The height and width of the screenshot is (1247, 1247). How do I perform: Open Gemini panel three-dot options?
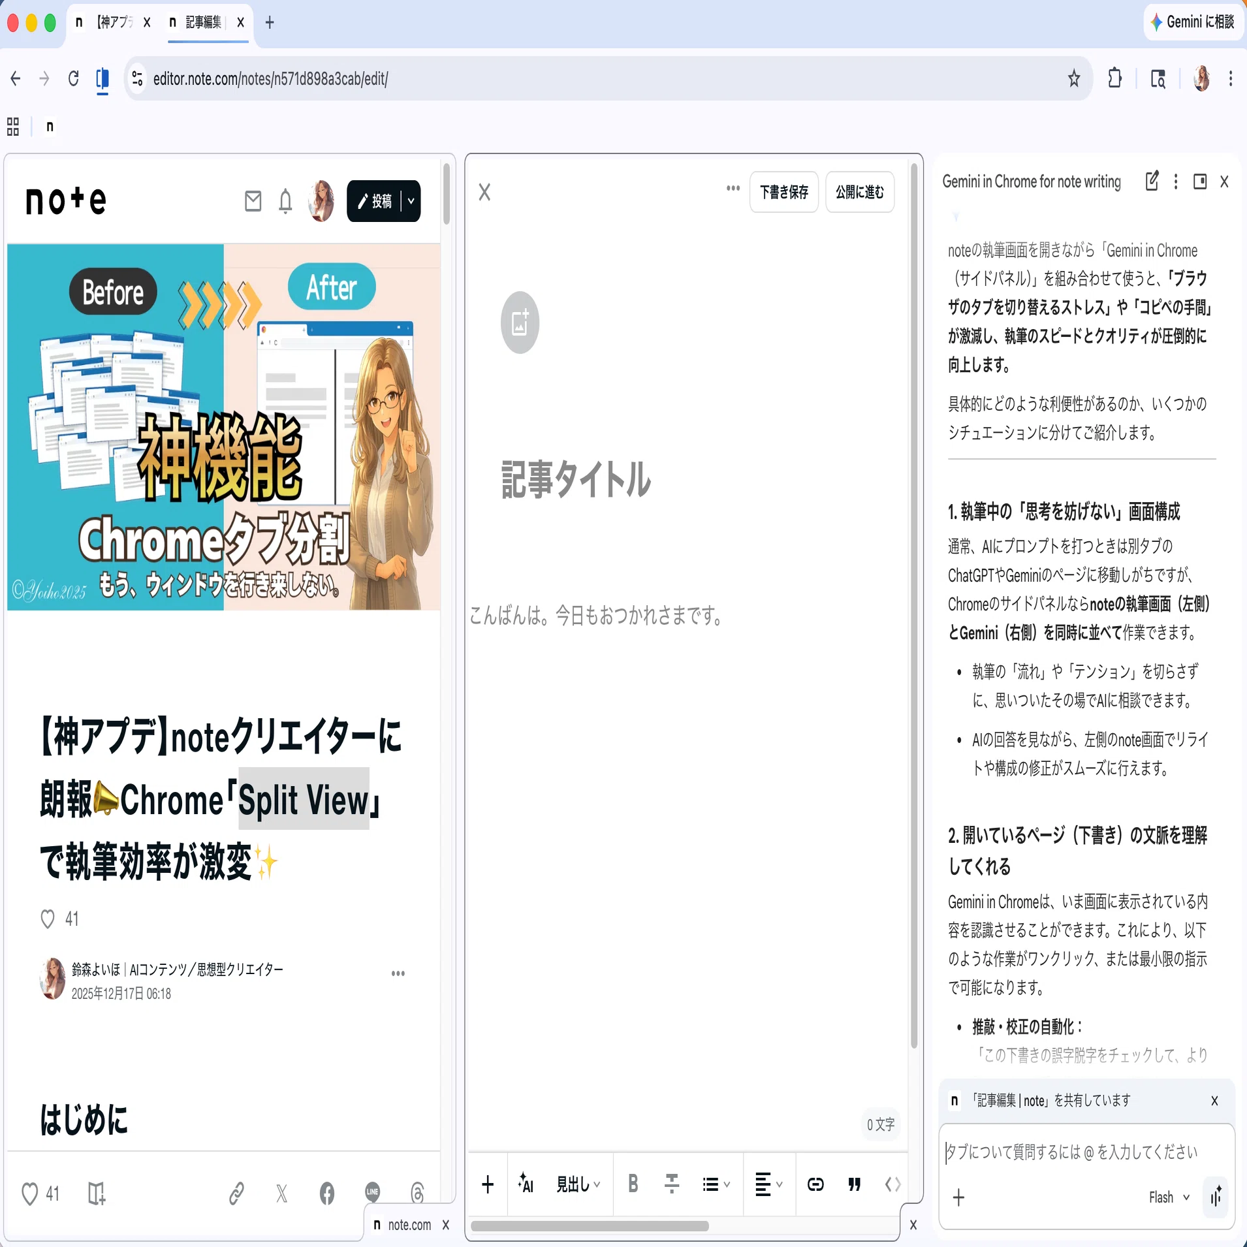pos(1176,182)
